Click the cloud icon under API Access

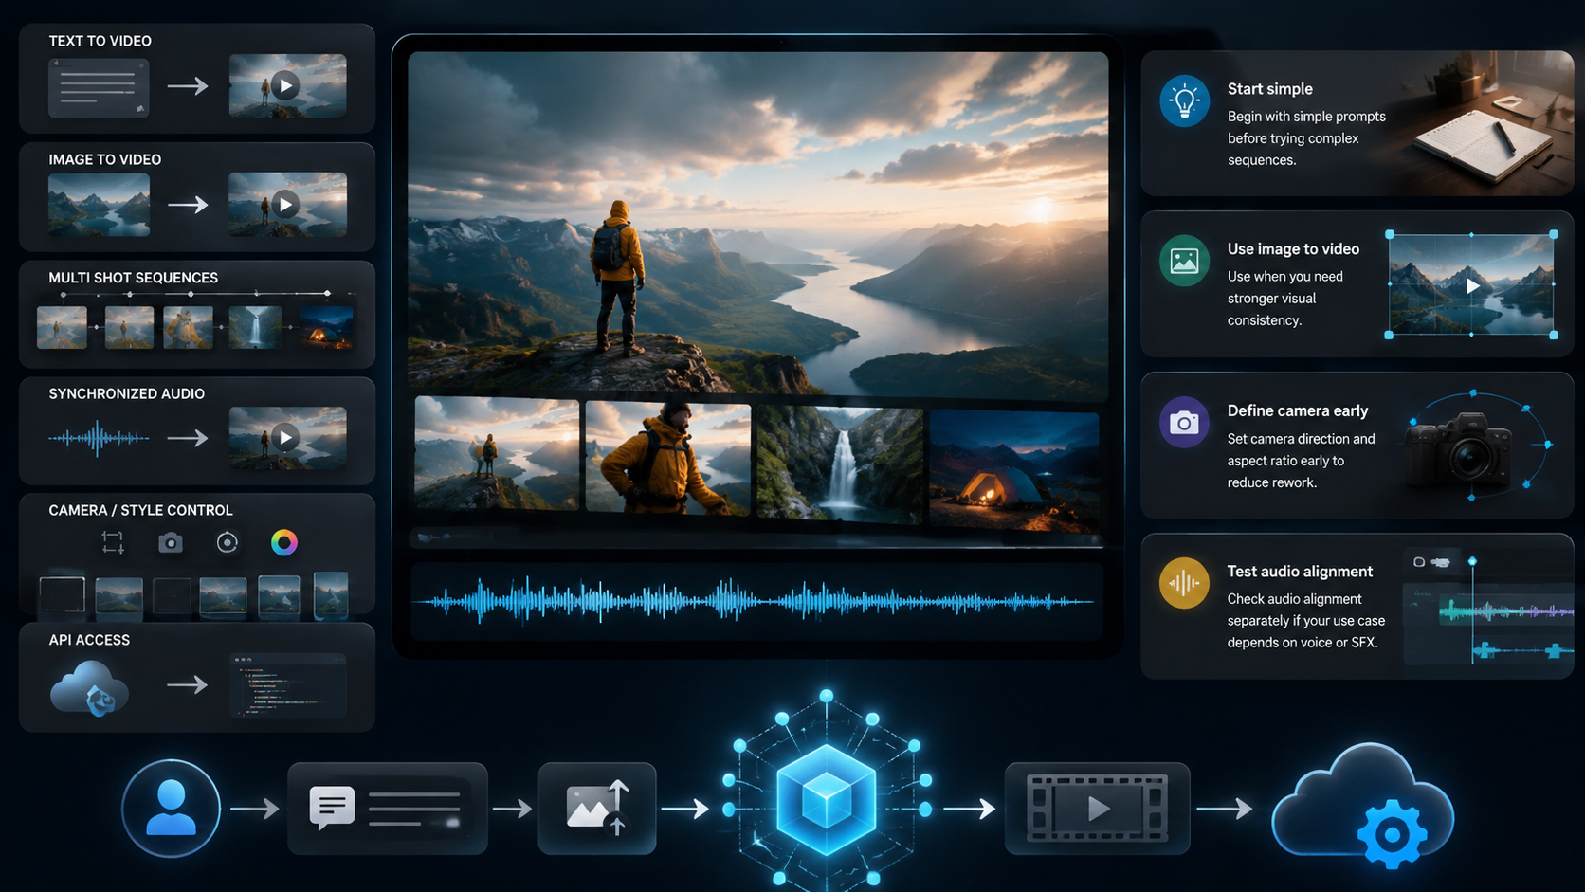click(x=89, y=686)
